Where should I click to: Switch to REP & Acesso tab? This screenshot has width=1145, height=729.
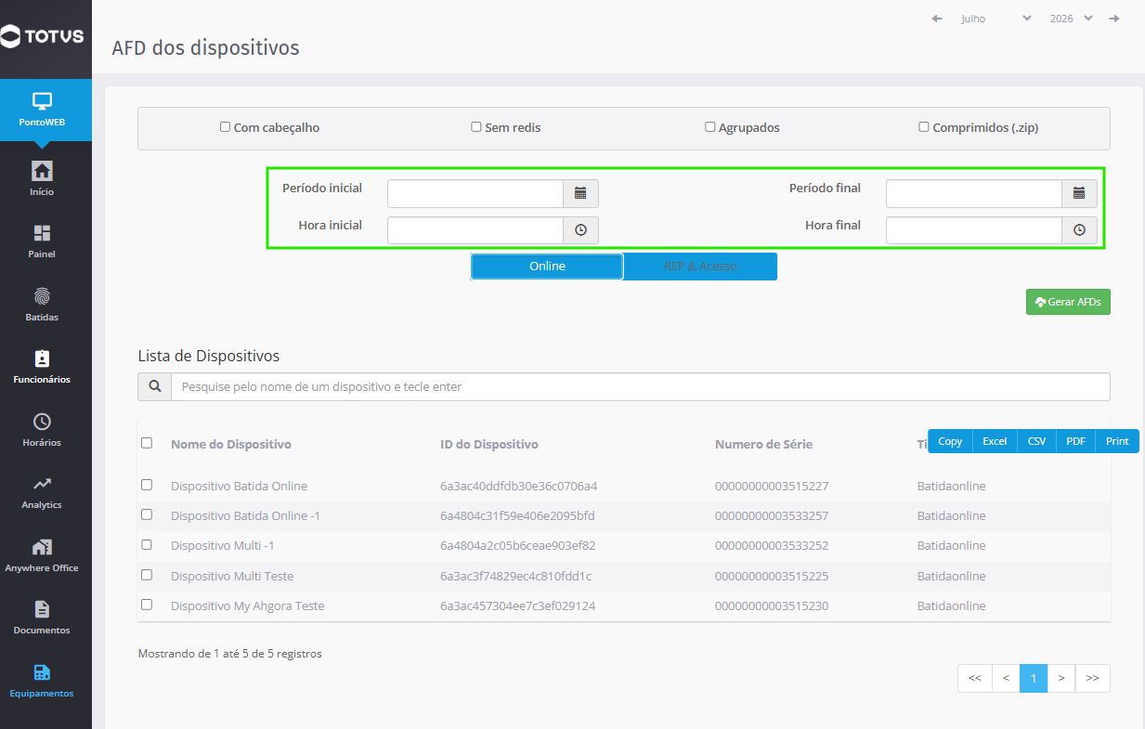700,267
